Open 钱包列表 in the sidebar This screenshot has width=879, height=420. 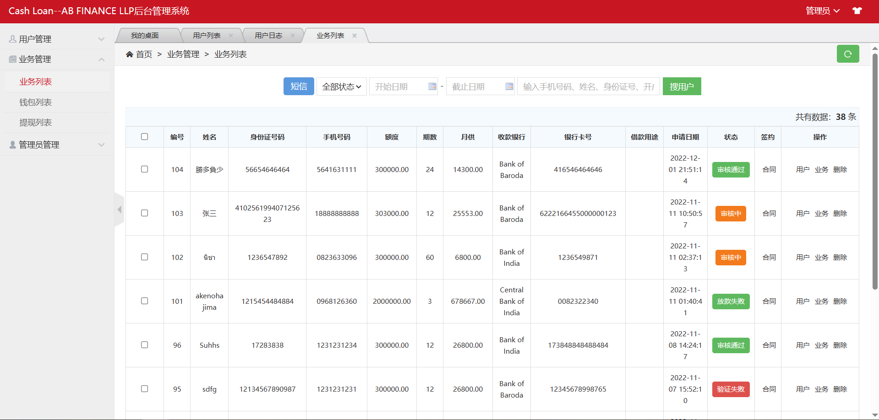(x=36, y=102)
